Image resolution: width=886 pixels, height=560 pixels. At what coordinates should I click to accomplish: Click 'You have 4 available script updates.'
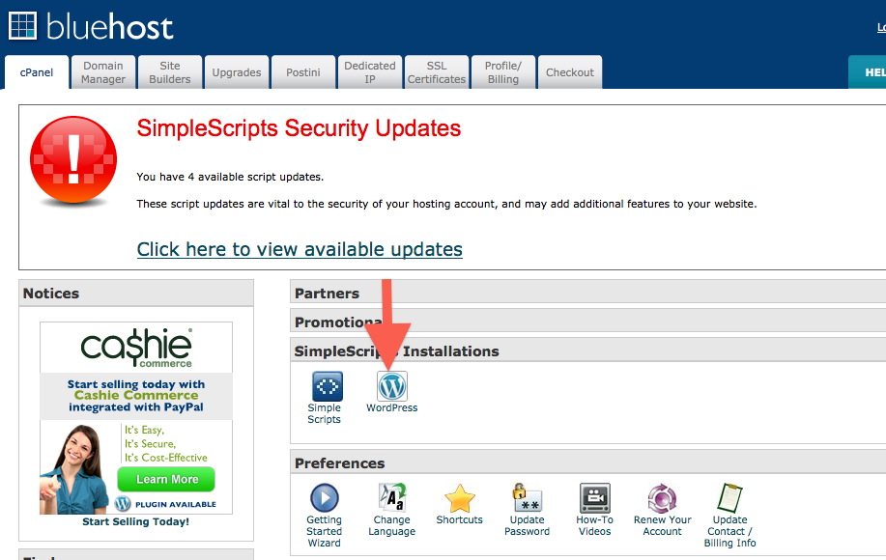[x=230, y=177]
